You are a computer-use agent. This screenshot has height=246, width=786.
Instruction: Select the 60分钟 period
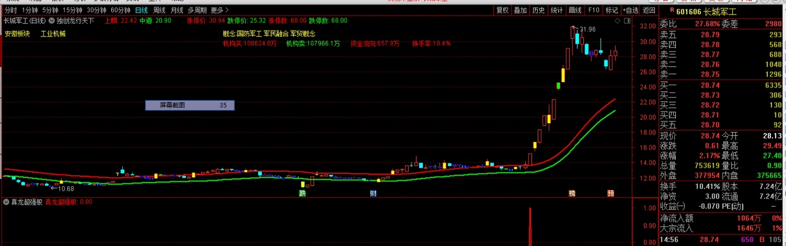(x=120, y=10)
